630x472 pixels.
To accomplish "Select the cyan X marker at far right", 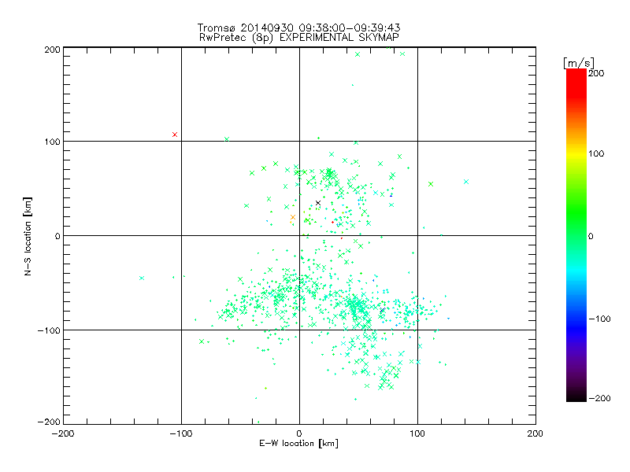I will click(466, 182).
